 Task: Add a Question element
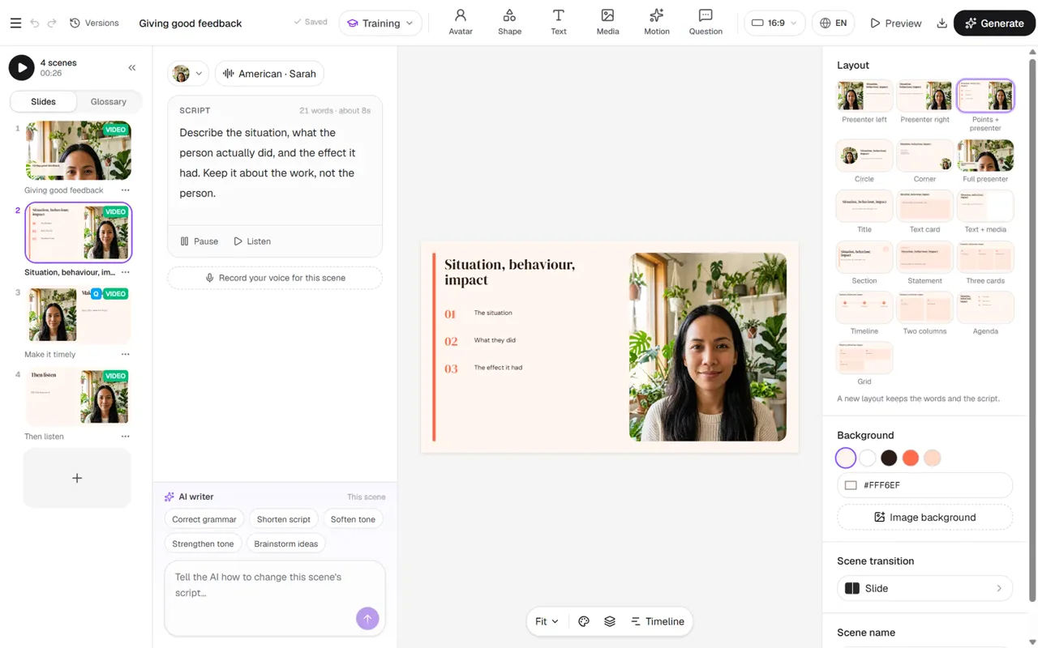click(706, 23)
